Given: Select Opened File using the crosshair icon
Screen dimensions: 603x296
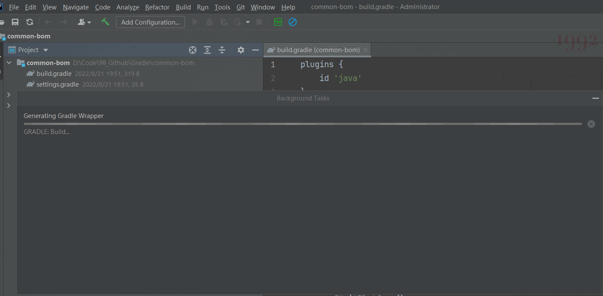Looking at the screenshot, I should coord(193,50).
